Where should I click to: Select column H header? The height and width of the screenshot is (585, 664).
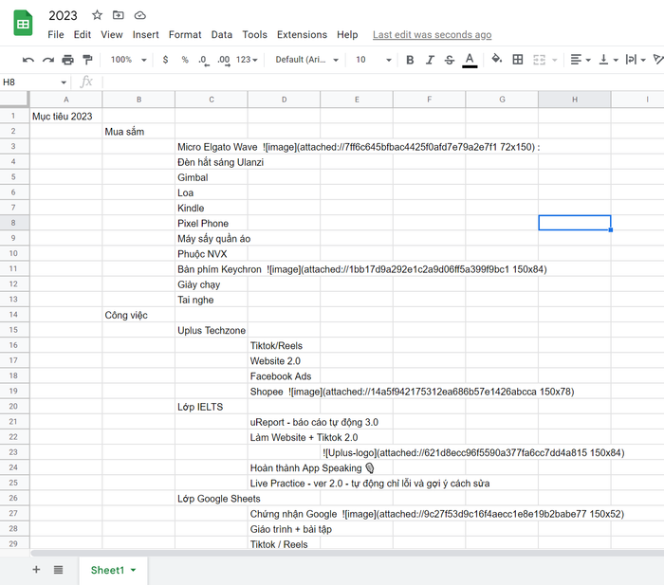tap(575, 100)
